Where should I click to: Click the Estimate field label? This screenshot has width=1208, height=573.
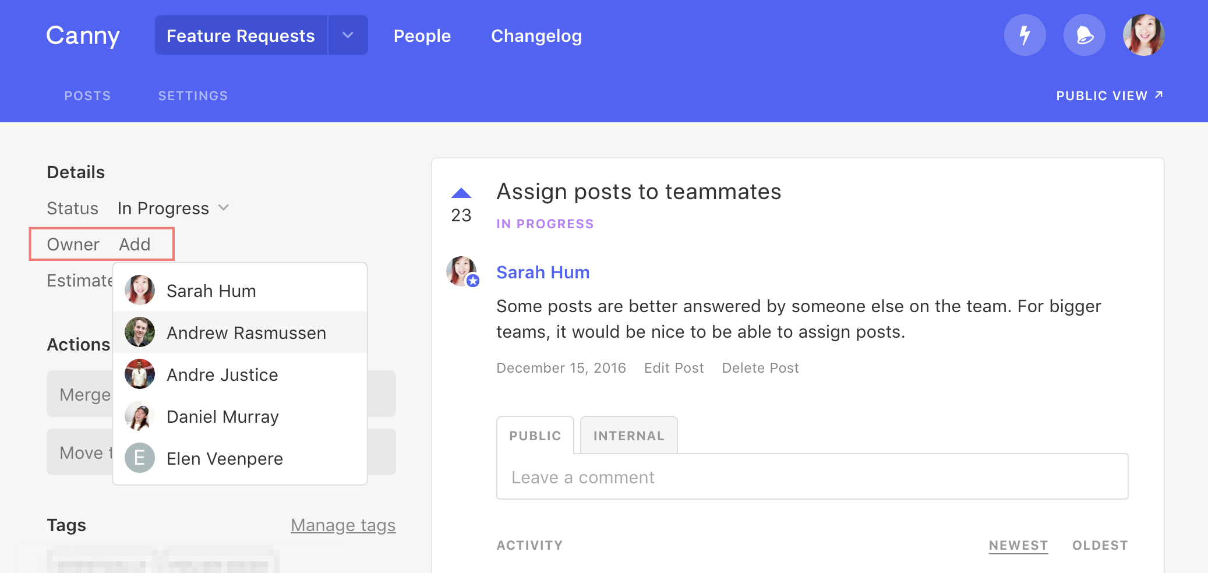click(80, 281)
